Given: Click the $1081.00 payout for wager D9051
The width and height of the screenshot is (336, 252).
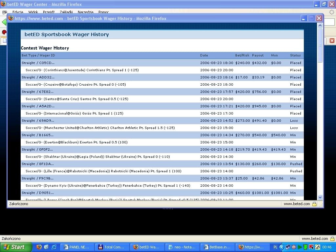Looking at the screenshot, I should tap(260, 193).
